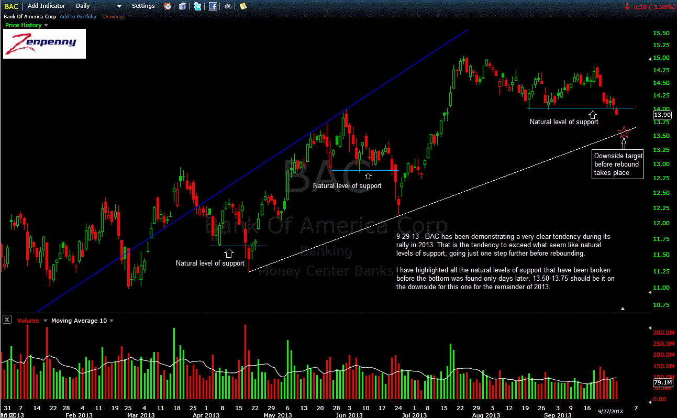Click the BAC ticker symbol field
The image size is (677, 418).
click(x=12, y=6)
